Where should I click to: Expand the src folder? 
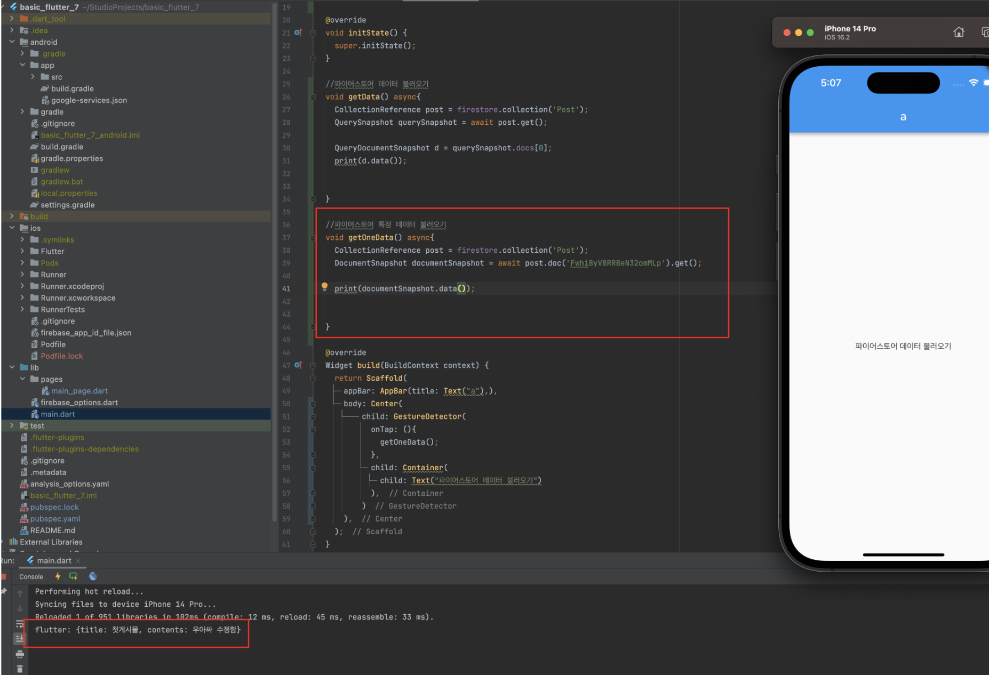click(33, 77)
